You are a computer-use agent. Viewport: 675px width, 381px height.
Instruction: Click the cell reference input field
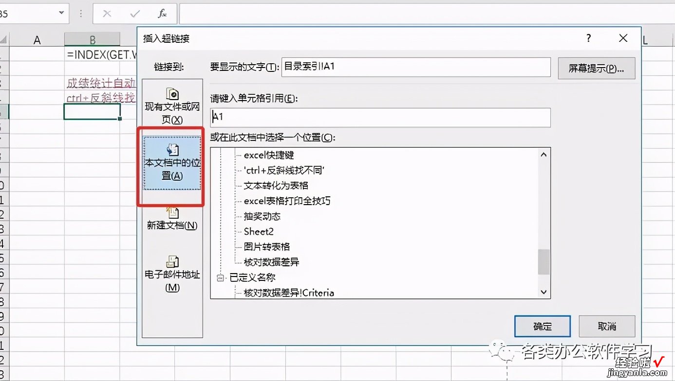(380, 118)
